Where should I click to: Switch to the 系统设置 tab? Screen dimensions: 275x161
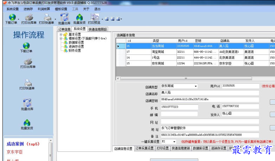click(80, 29)
